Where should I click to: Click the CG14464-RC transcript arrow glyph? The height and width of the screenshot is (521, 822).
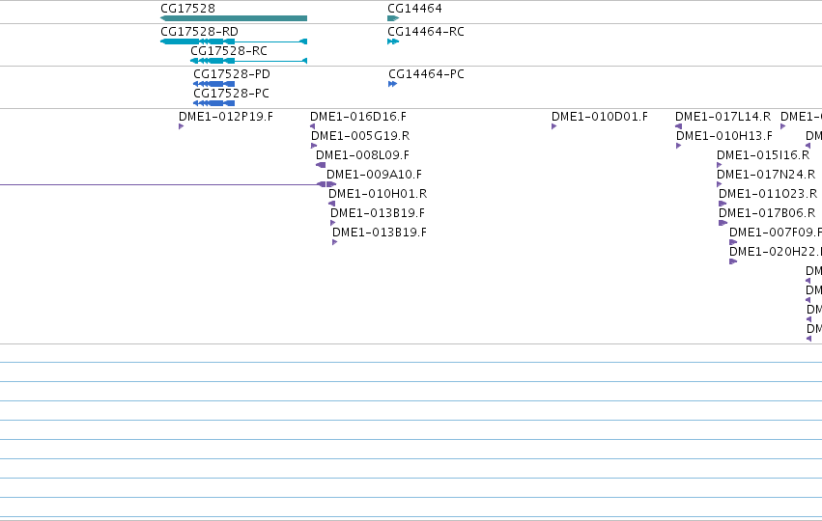click(393, 41)
